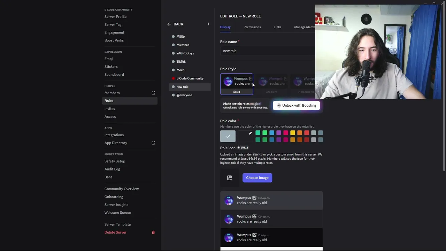Click the back arrow icon in roles list
Screen dimensions: 446x251
[169, 24]
